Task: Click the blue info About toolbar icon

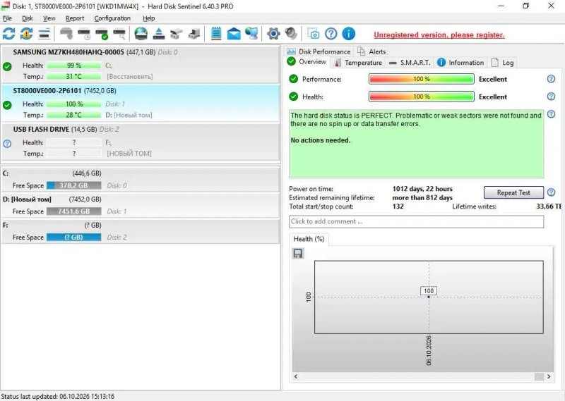Action: 348,34
